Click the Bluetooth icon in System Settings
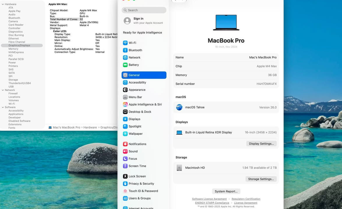Screen dimensions: 342x209 (x=125, y=50)
